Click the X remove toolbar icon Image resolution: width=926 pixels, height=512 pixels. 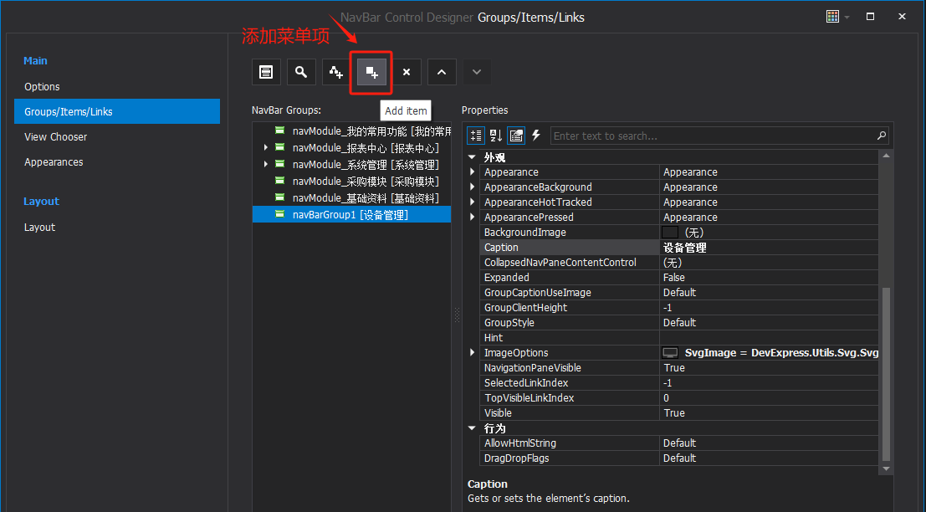[407, 72]
